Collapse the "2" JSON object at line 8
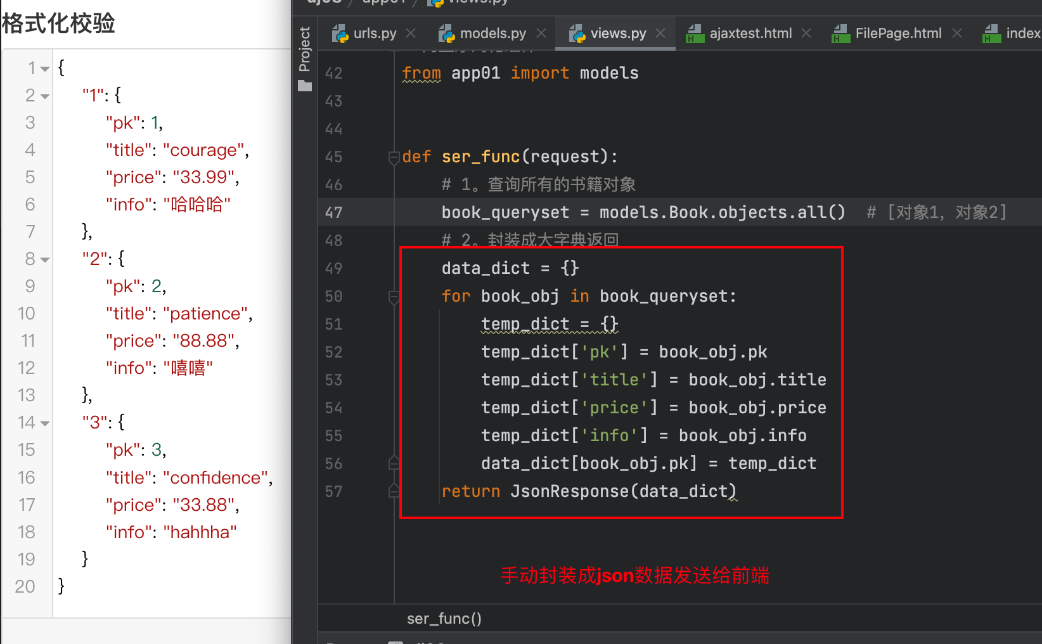Viewport: 1042px width, 644px height. pos(44,260)
